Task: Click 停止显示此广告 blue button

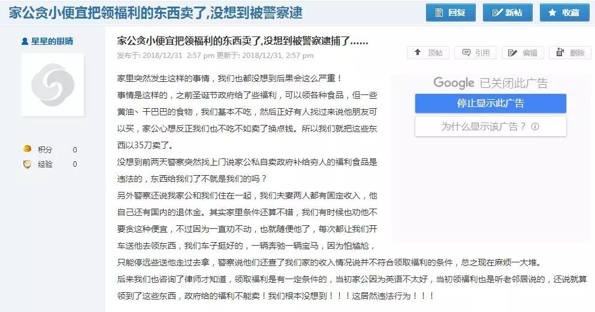Action: click(490, 103)
